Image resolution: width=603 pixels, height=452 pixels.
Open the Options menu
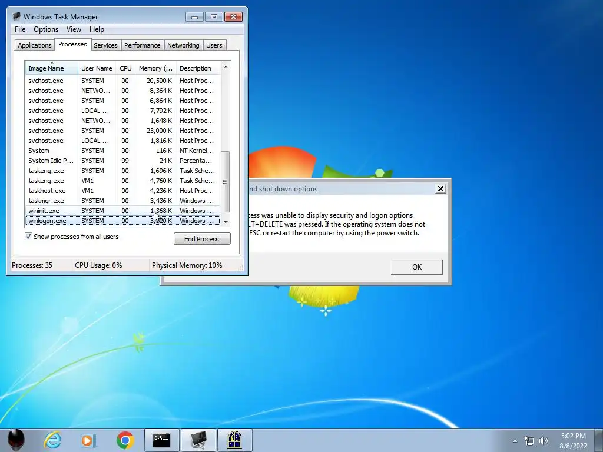(46, 29)
